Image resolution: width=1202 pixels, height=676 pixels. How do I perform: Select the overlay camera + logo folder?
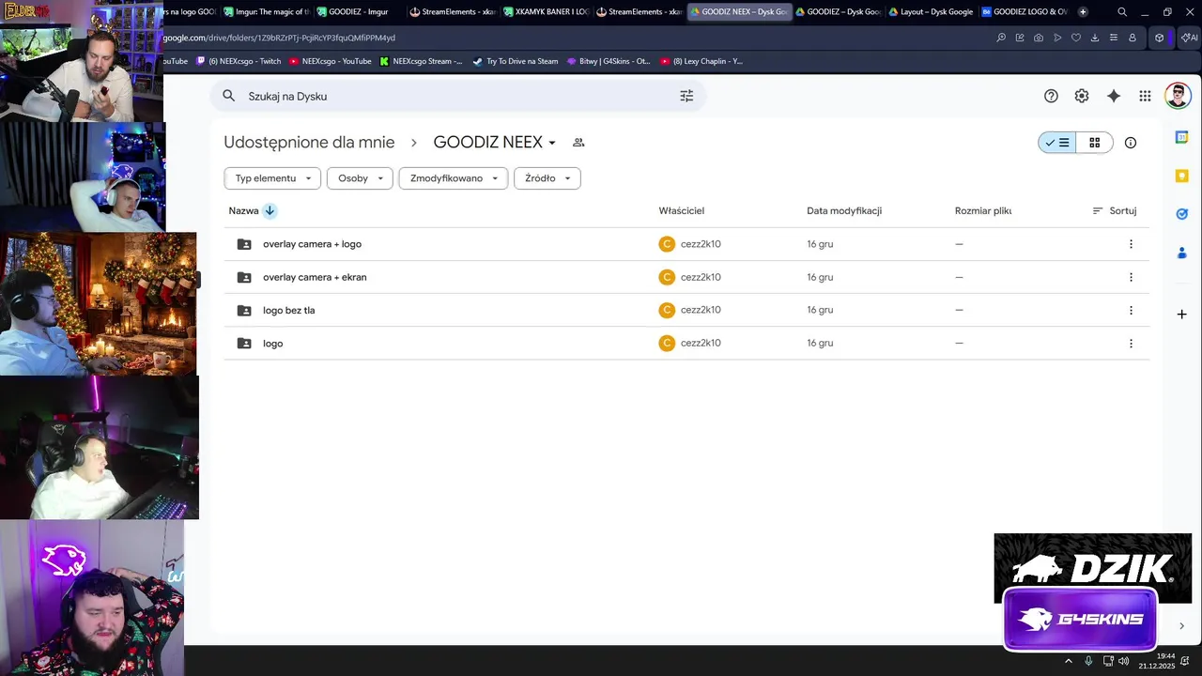click(686, 244)
